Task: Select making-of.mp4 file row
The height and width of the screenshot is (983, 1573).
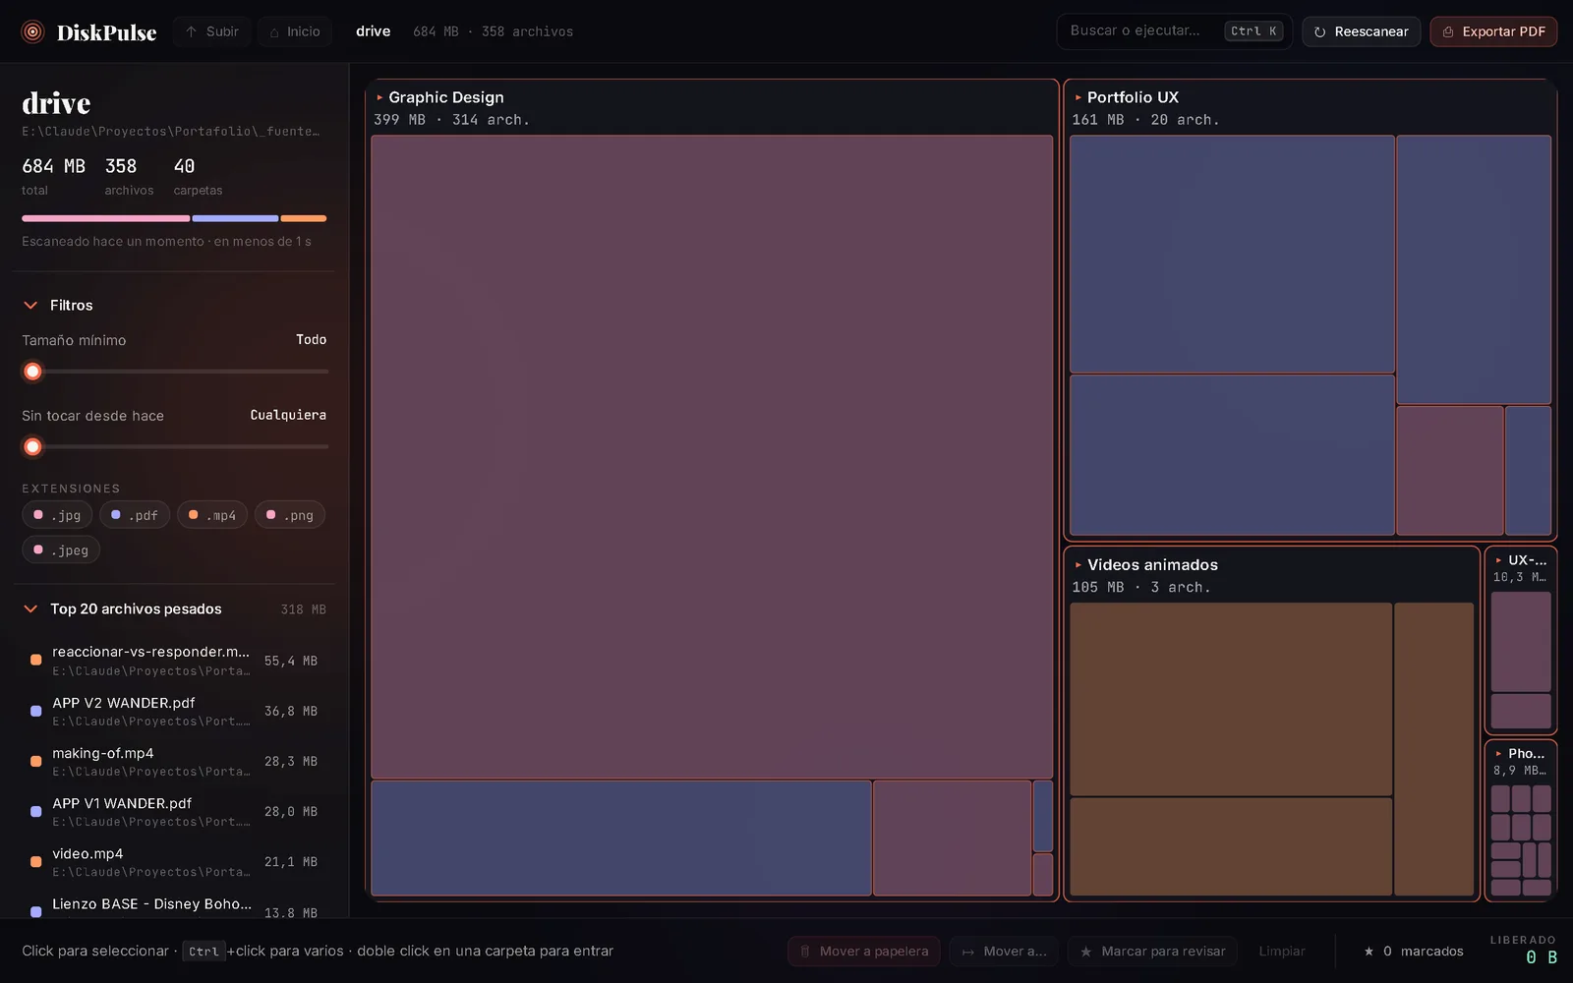Action: [x=174, y=761]
